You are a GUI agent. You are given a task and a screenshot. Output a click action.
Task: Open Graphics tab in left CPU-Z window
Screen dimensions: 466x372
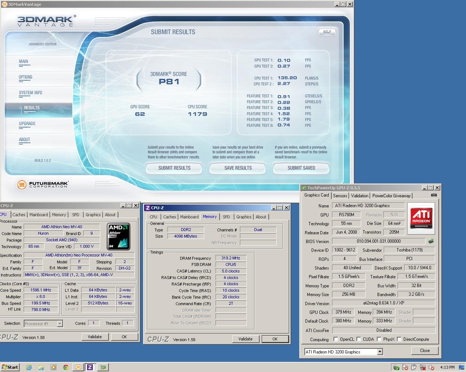coord(93,215)
